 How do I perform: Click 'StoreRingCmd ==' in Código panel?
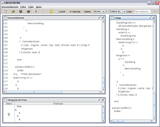(x=126, y=23)
